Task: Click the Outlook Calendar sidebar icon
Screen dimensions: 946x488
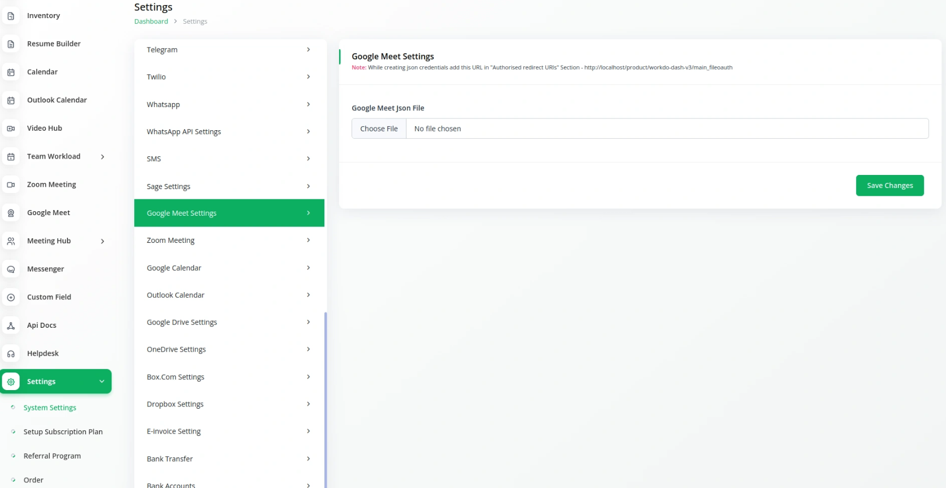Action: point(11,100)
